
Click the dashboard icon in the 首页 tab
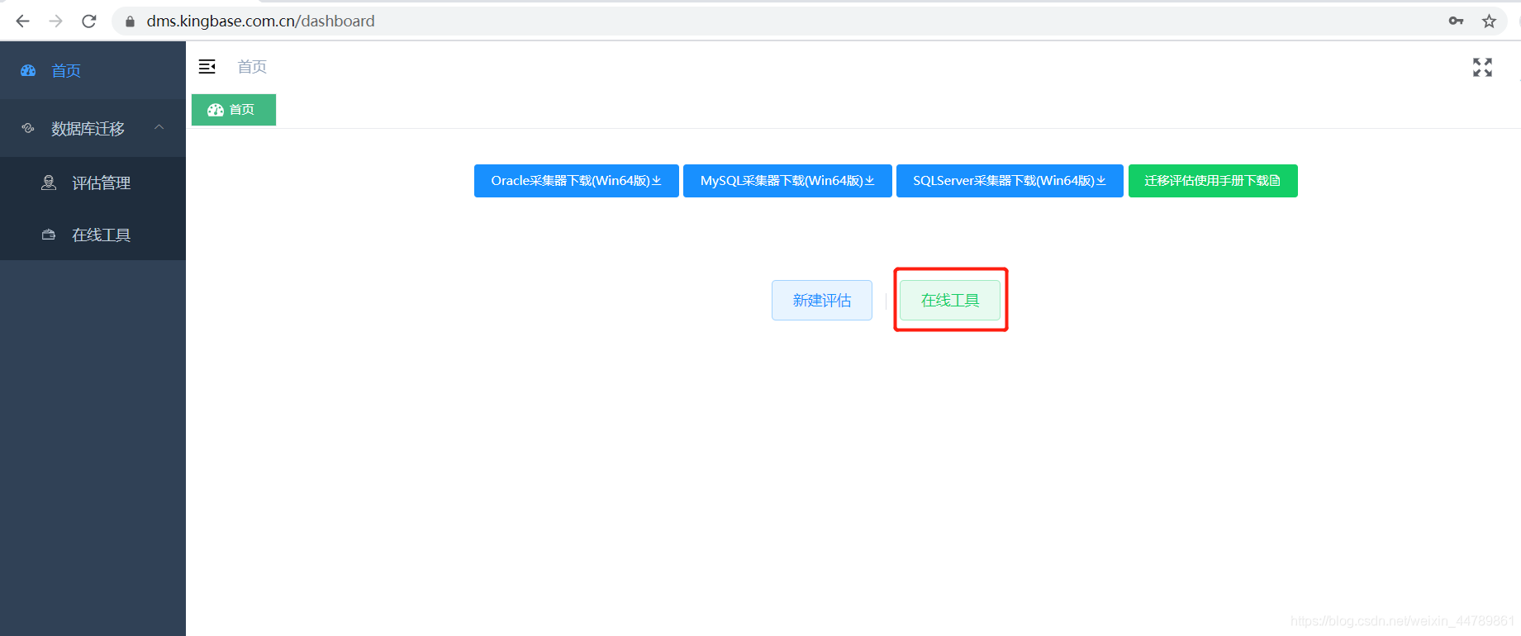coord(216,110)
